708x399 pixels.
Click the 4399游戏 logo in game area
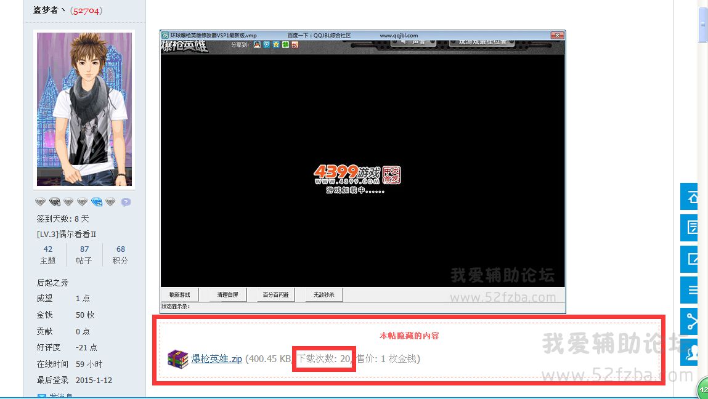[x=357, y=175]
